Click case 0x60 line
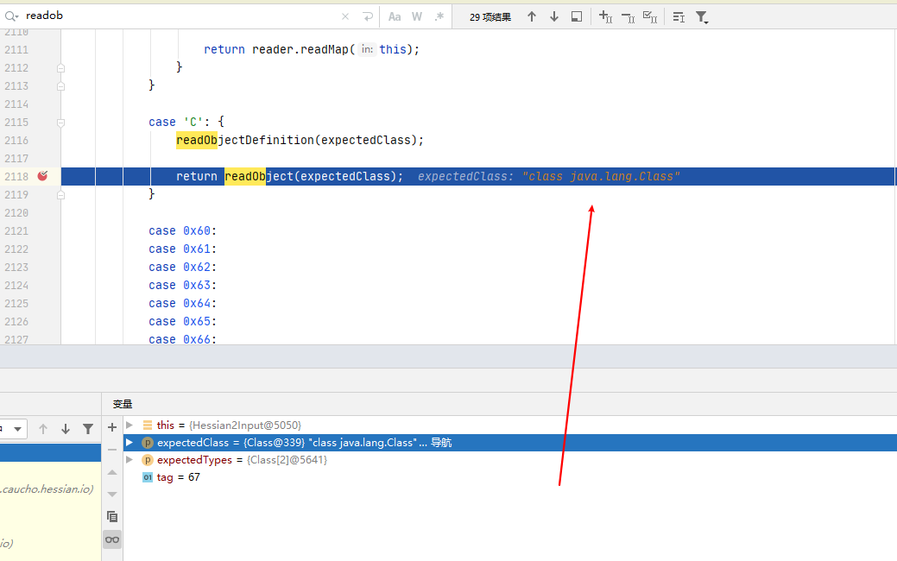Screen dimensions: 897x561 [182, 231]
